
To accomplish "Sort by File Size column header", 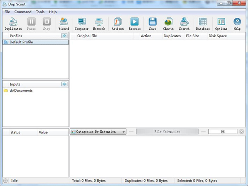I will pyautogui.click(x=196, y=36).
